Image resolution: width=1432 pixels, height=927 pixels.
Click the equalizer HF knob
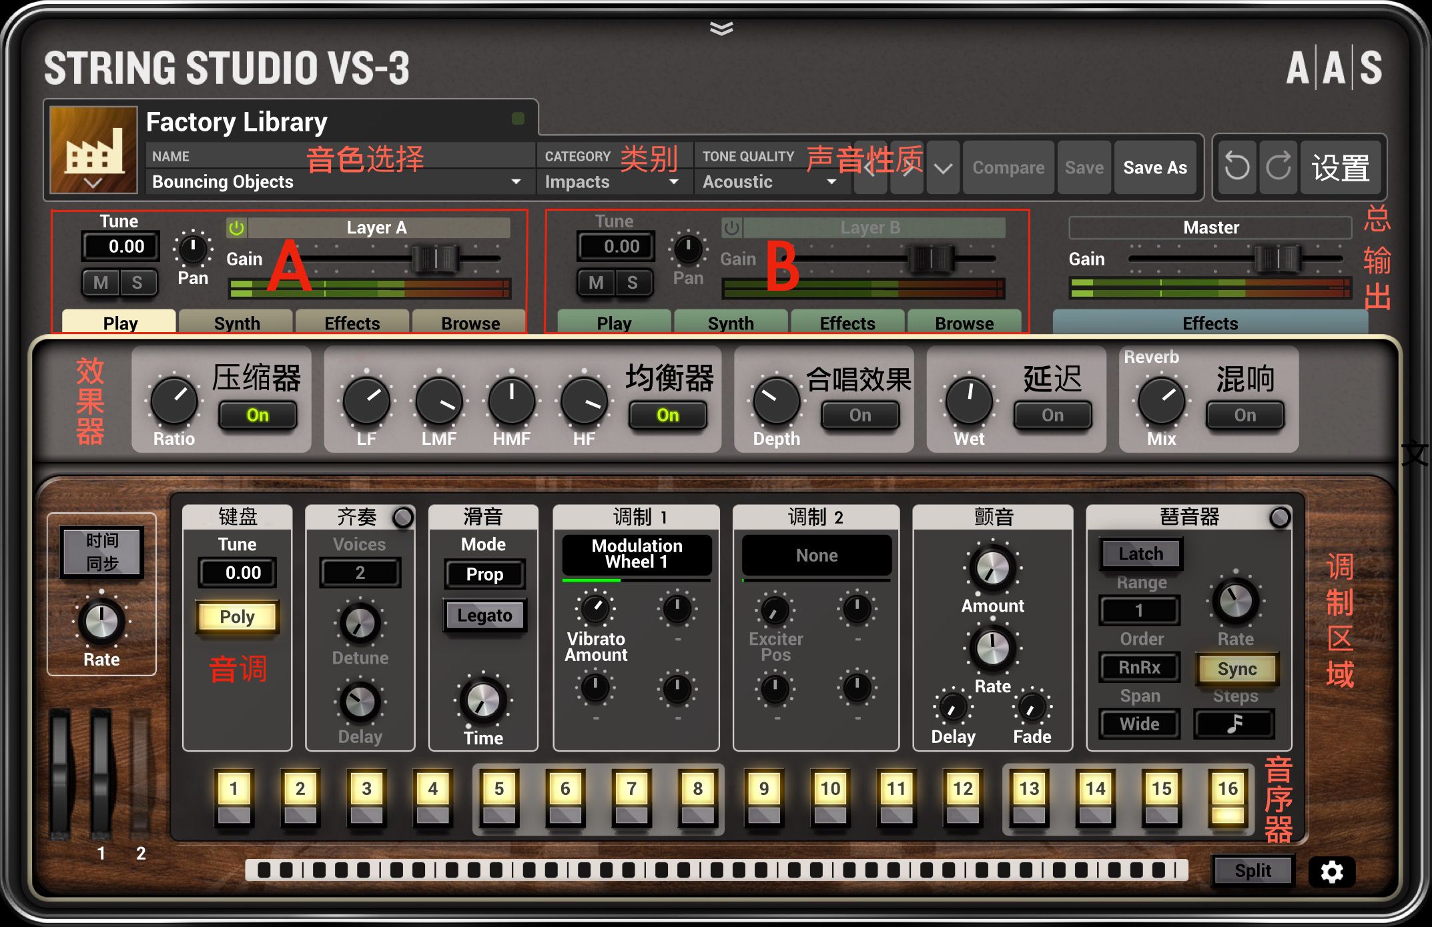coord(584,400)
